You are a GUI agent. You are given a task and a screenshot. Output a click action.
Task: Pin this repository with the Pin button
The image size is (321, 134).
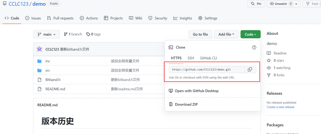tap(256, 4)
